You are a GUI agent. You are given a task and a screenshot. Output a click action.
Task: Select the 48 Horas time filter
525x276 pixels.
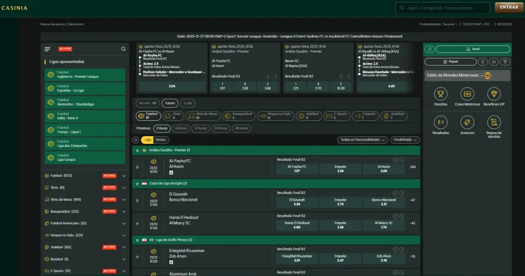point(241,129)
